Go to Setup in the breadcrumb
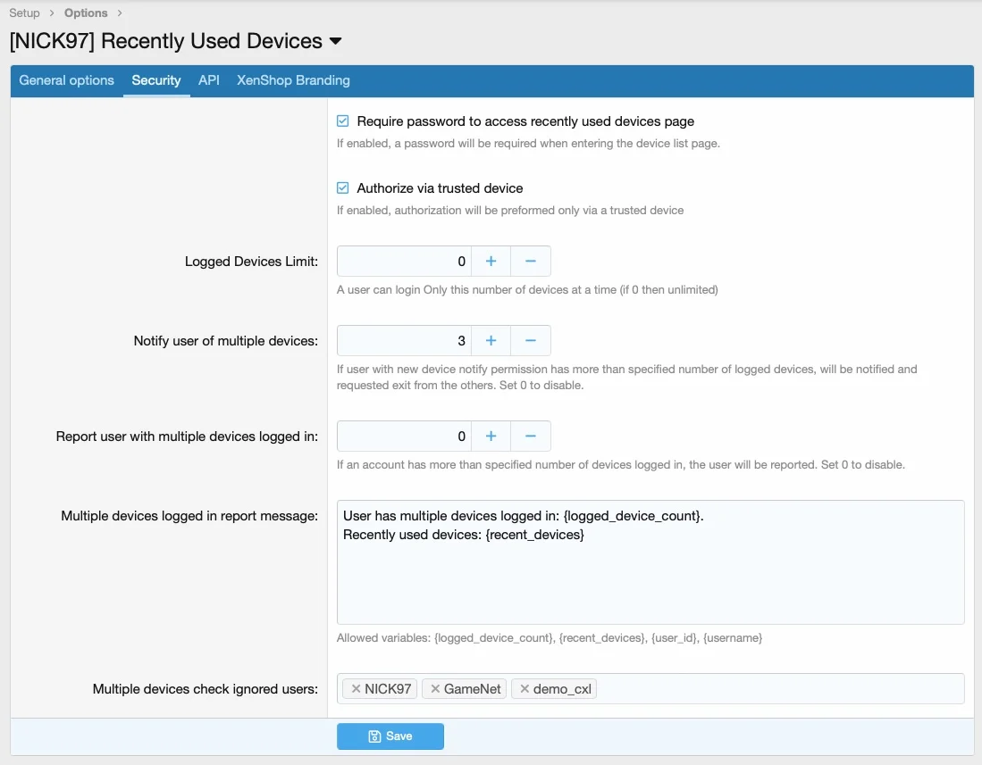Viewport: 982px width, 765px height. click(24, 13)
